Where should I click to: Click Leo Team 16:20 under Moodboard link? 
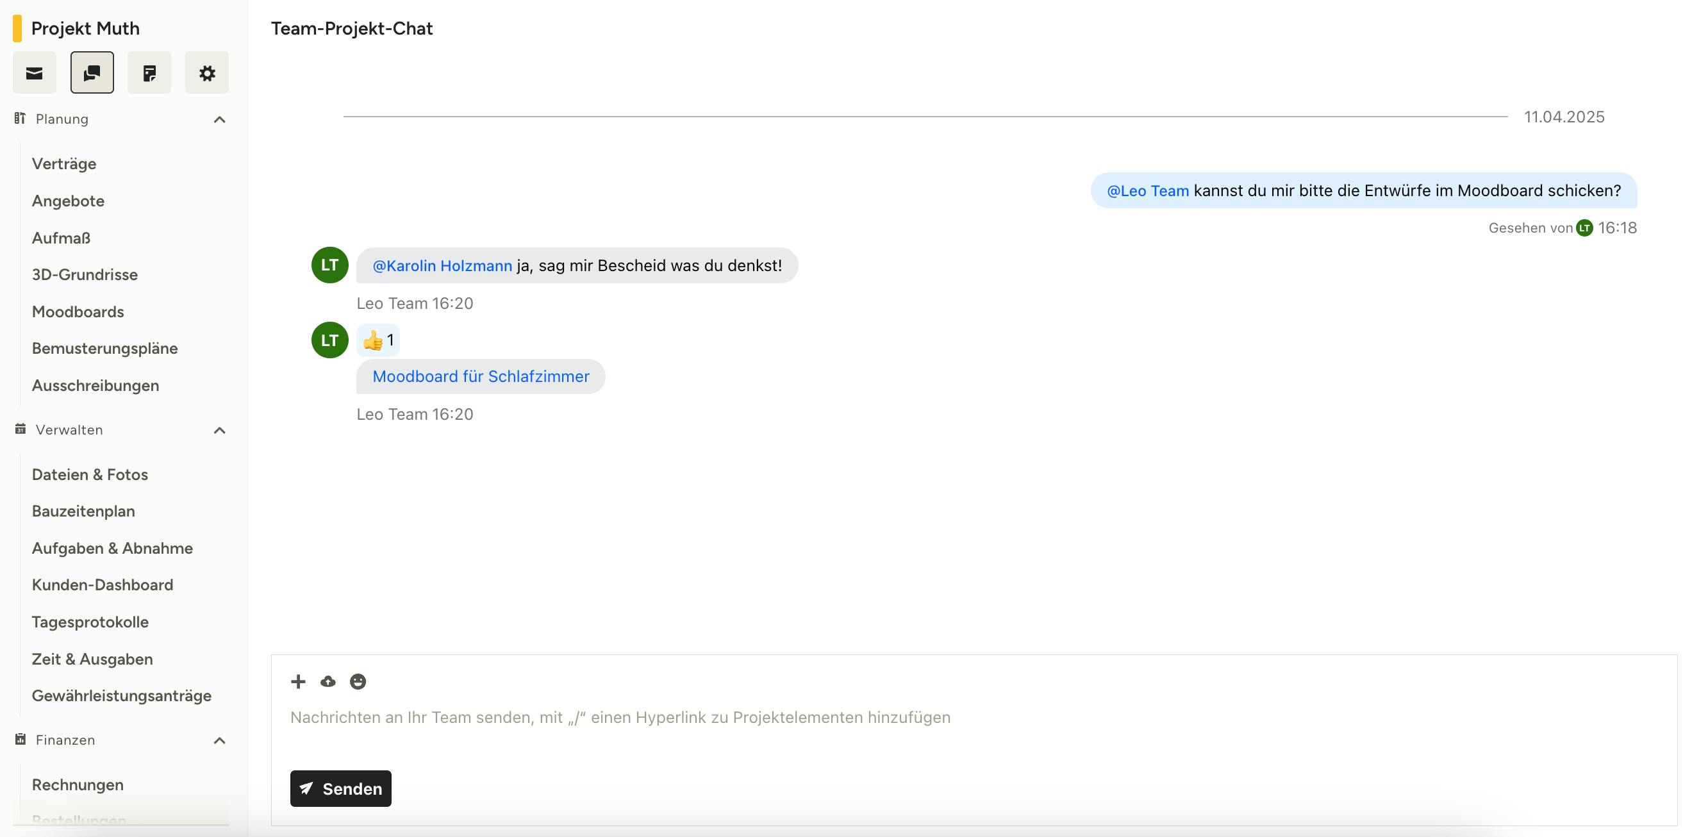(x=415, y=414)
